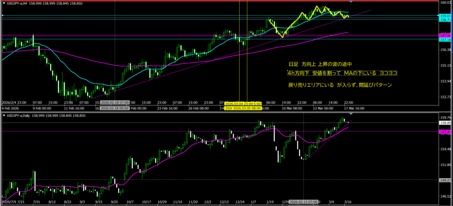The image size is (453, 206).
Task: Select the cyan 159.01 price label
Action: (445, 16)
